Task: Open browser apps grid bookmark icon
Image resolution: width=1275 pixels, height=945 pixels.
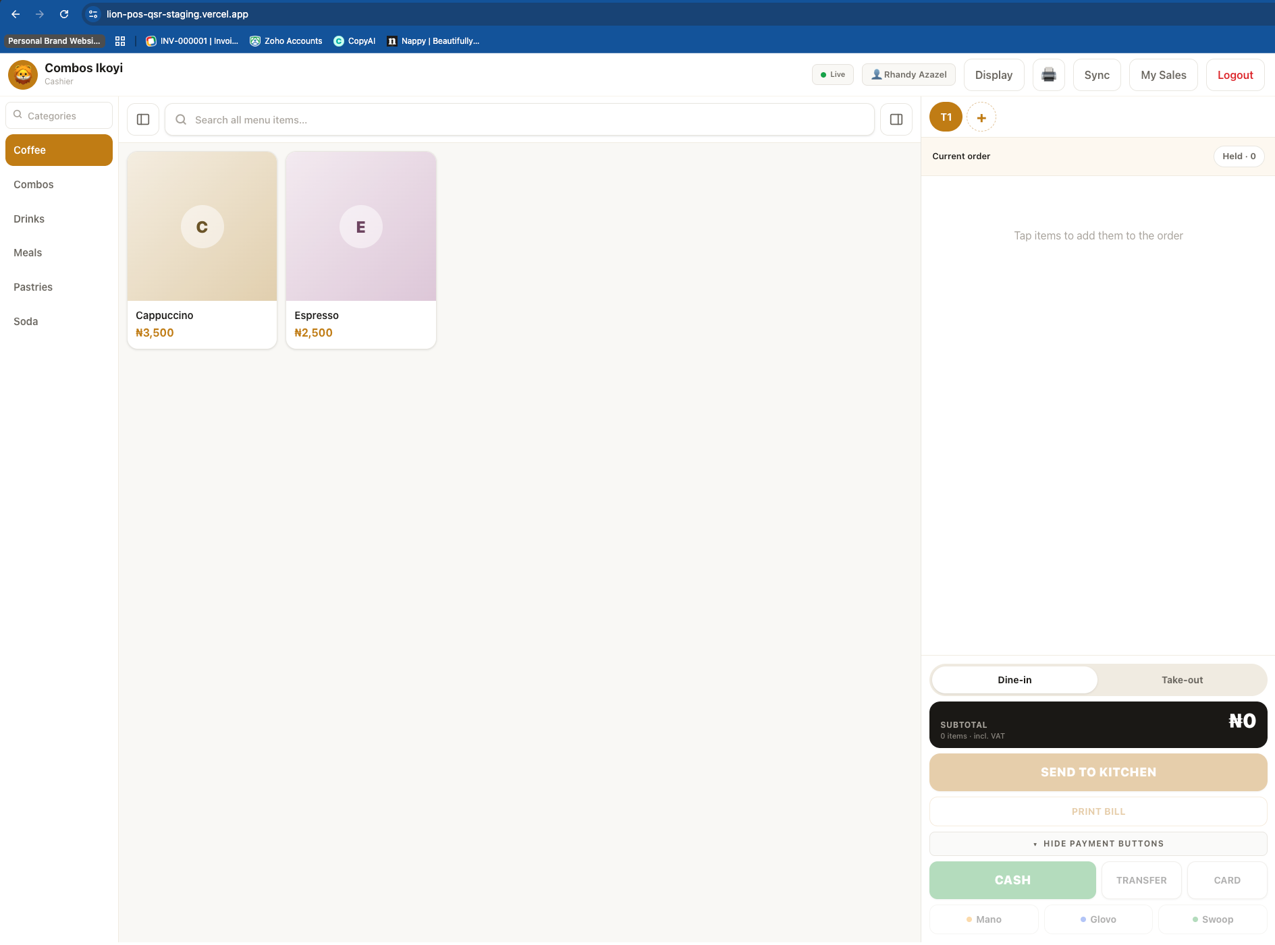Action: pyautogui.click(x=120, y=41)
